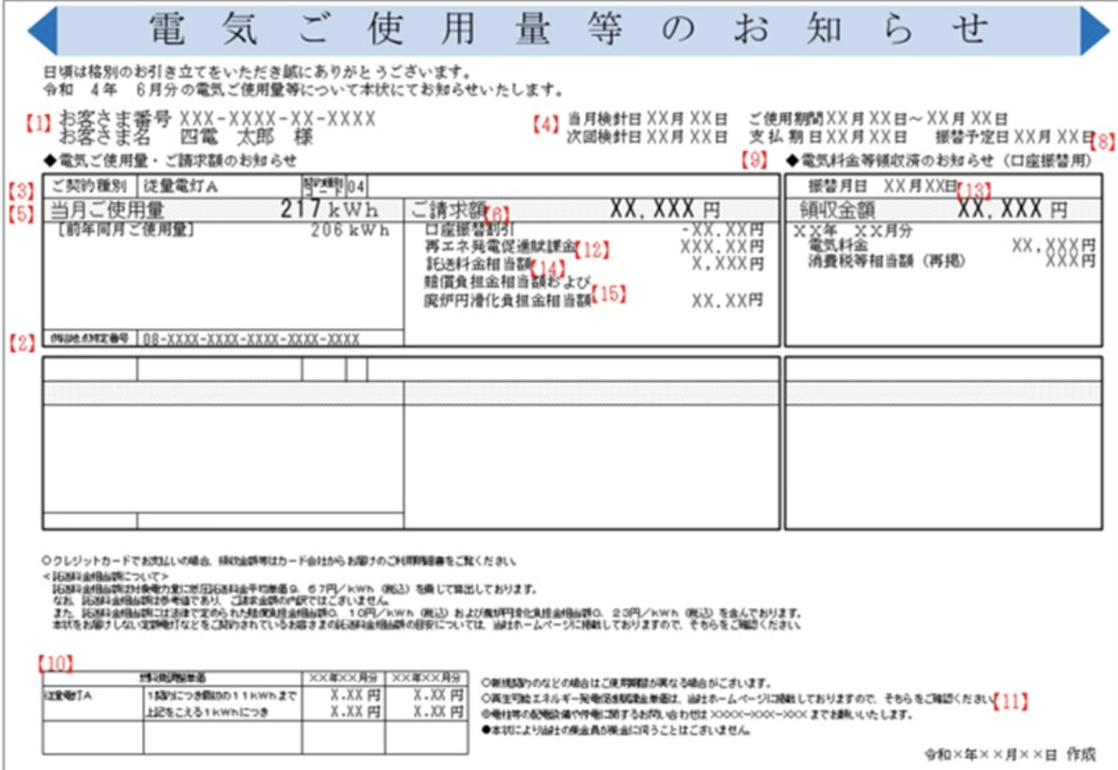Screen dimensions: 1118x770
Task: Click the customer name 四電 太郎 様
Action: tap(246, 137)
